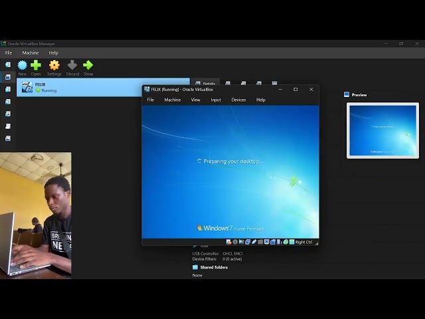Click the OHCI, EHCI value text
Viewport: 425px width, 319px height.
coord(232,254)
